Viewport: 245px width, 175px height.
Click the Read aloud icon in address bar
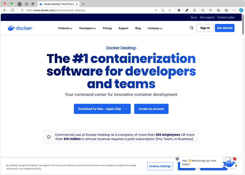[x=156, y=10]
